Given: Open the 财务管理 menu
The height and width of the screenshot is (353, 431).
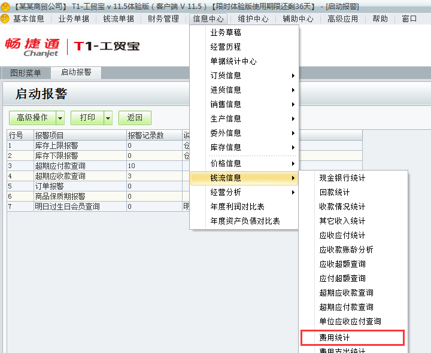Looking at the screenshot, I should point(163,19).
